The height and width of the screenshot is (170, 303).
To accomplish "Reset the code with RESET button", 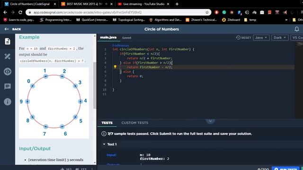I will (x=243, y=38).
